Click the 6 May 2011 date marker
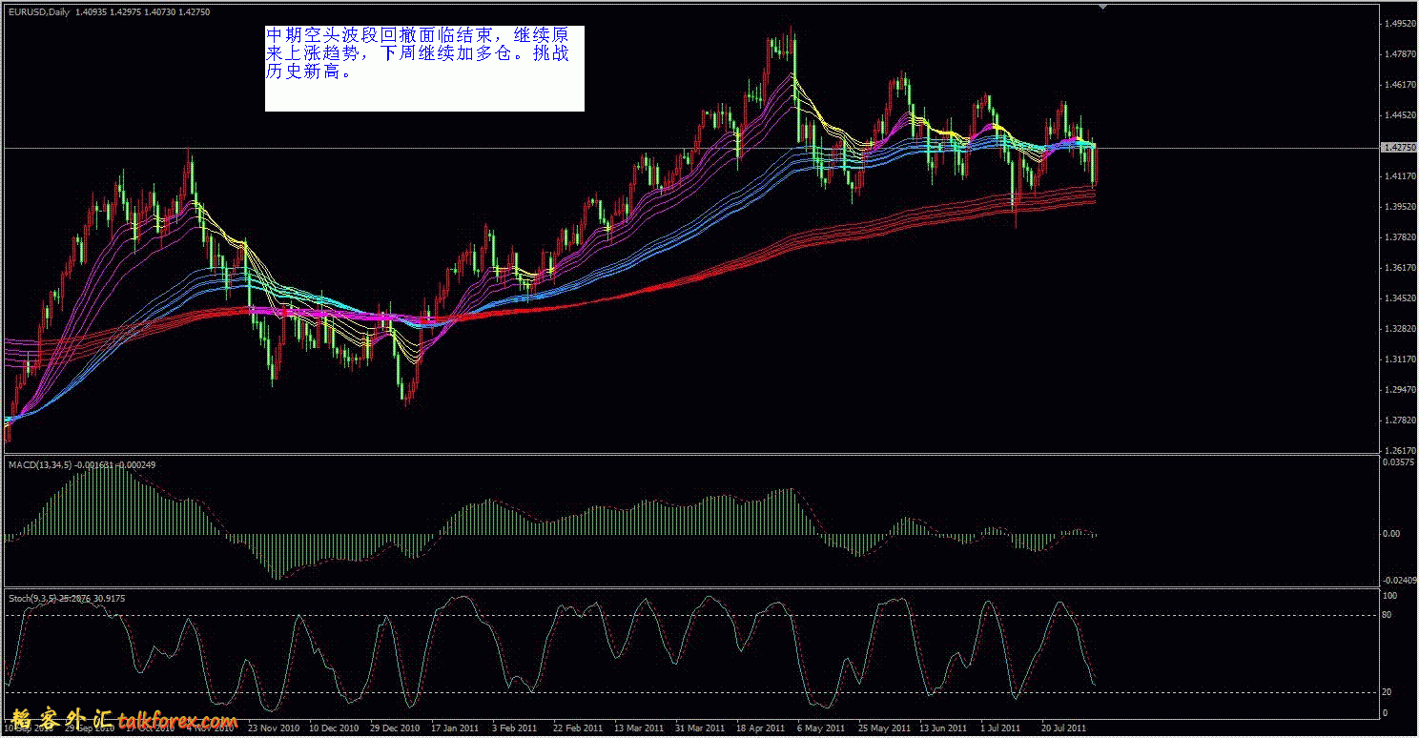Image resolution: width=1419 pixels, height=738 pixels. [x=823, y=728]
